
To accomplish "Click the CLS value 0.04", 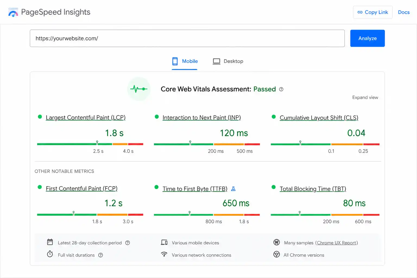I will tap(356, 133).
